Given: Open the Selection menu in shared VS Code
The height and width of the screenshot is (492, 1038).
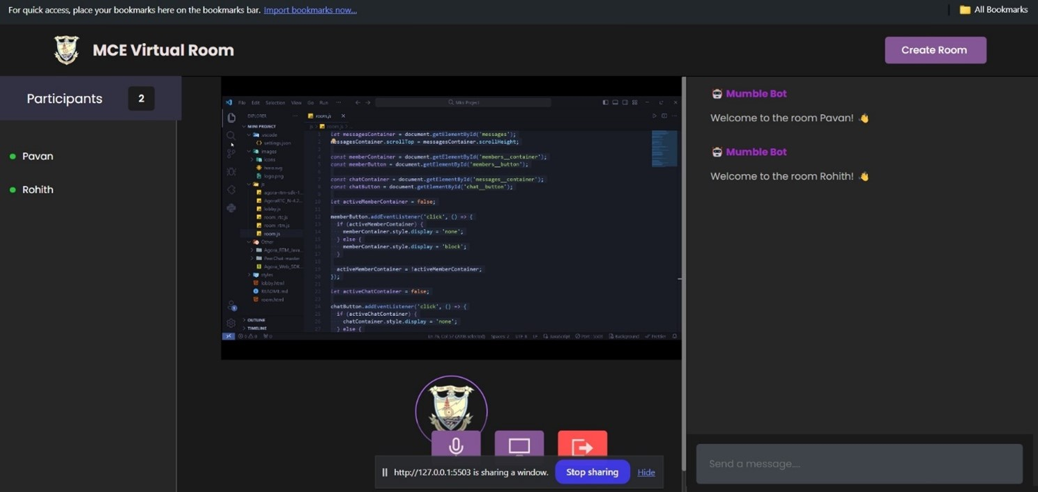Looking at the screenshot, I should tap(275, 102).
